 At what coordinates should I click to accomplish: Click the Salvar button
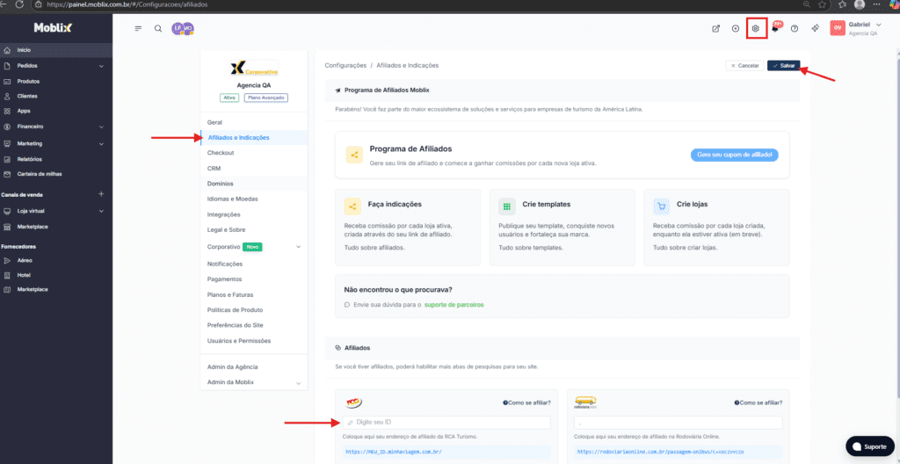tap(783, 66)
